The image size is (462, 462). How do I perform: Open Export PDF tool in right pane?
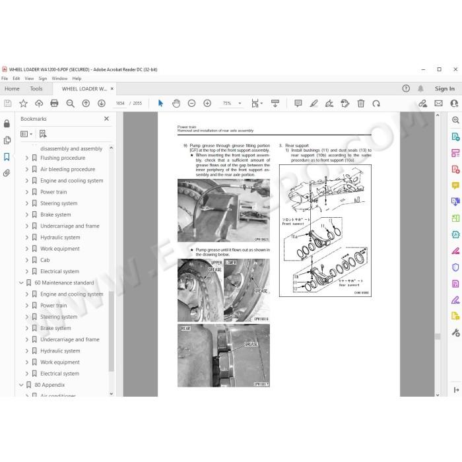pos(455,137)
